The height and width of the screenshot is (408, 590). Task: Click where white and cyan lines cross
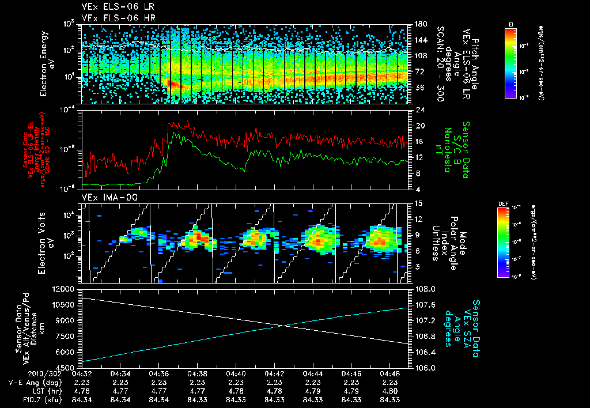click(283, 326)
